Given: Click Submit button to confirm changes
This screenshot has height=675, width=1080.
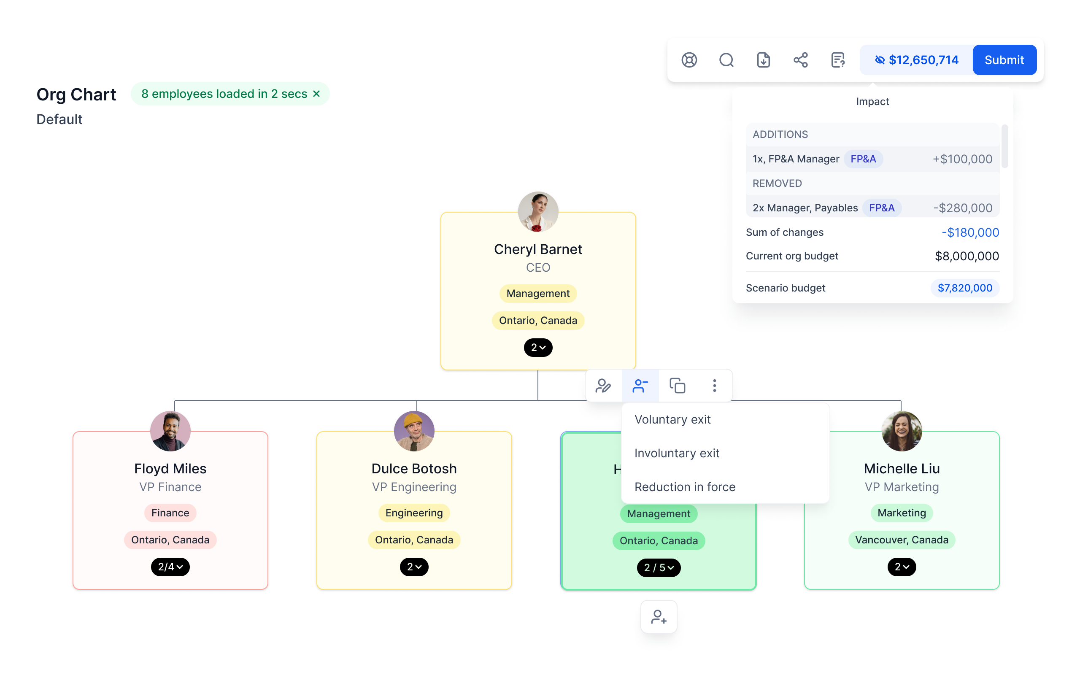Looking at the screenshot, I should (x=1004, y=60).
